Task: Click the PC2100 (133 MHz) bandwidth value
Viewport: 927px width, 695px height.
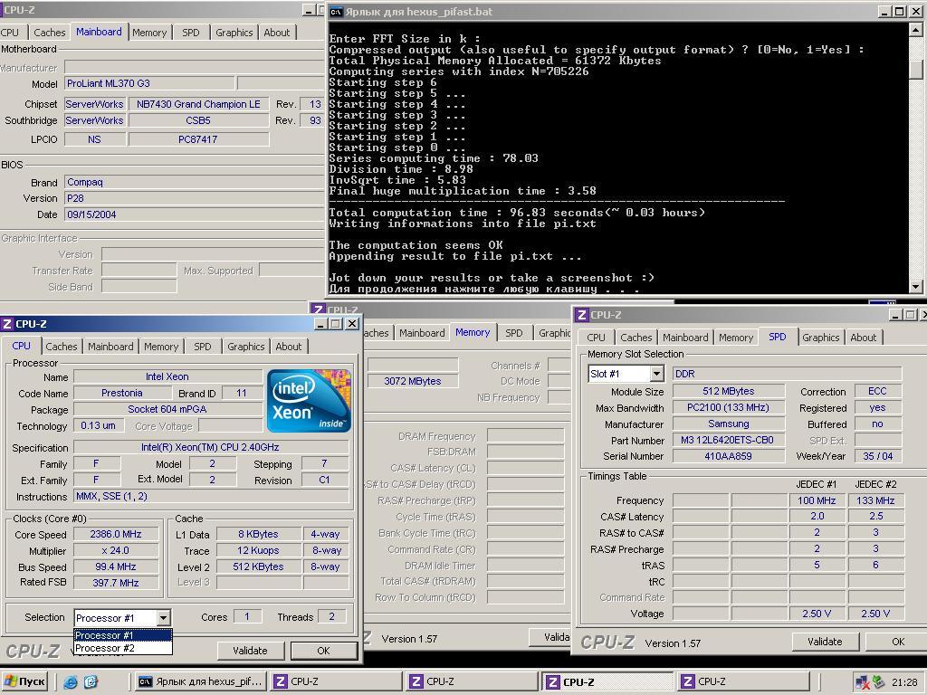Action: [729, 407]
